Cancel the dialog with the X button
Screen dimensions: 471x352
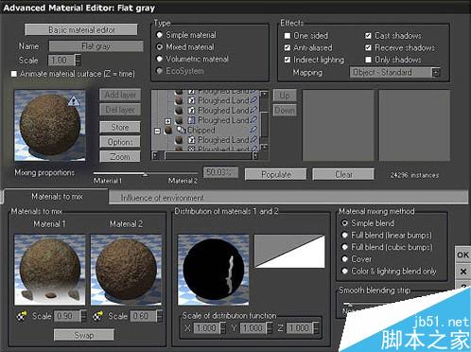[x=462, y=272]
